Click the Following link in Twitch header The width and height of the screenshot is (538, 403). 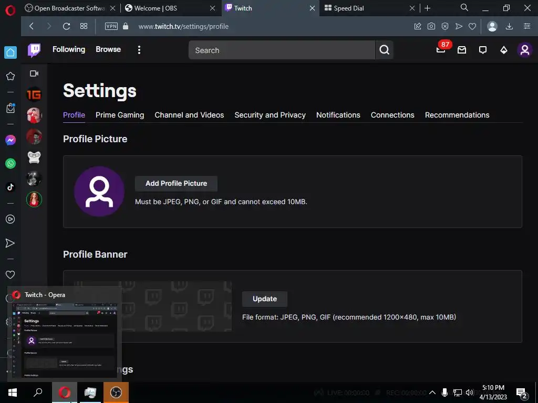[x=69, y=49]
